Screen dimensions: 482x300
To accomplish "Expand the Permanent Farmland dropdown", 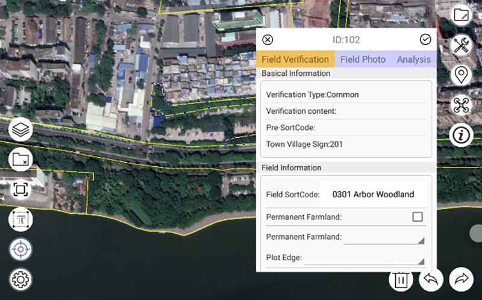I will [384, 237].
